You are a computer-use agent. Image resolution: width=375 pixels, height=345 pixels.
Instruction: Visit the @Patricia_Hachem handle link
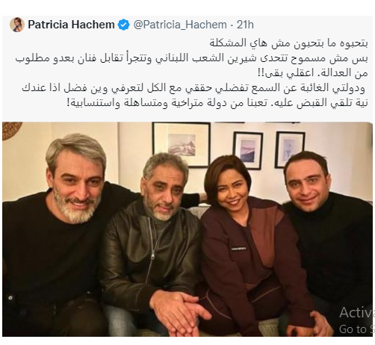click(180, 25)
